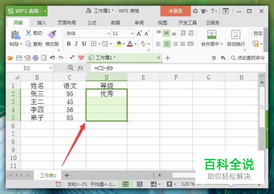Image resolution: width=274 pixels, height=194 pixels.
Task: Click the Wrap Text icon
Action: 236,34
